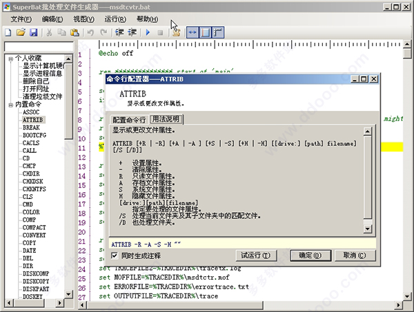This screenshot has width=414, height=312.
Task: Select the CHKDSK command in the tree
Action: tap(32, 181)
